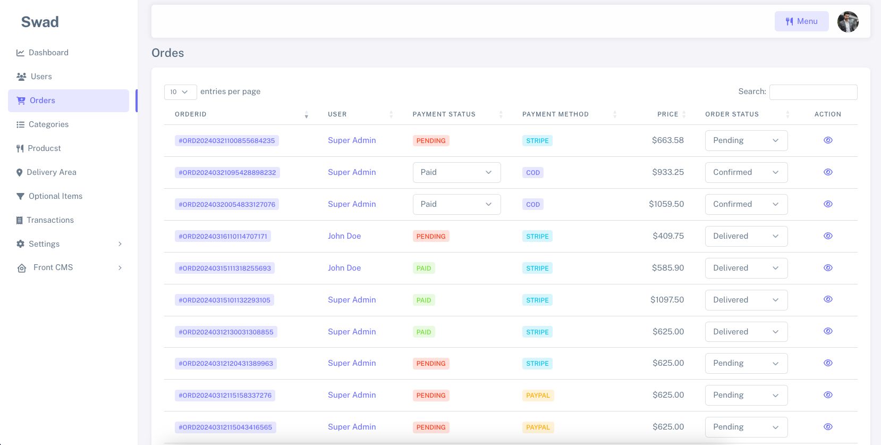This screenshot has height=445, width=881.
Task: View order #ORD20240321100855684235 via eye icon
Action: pos(827,140)
